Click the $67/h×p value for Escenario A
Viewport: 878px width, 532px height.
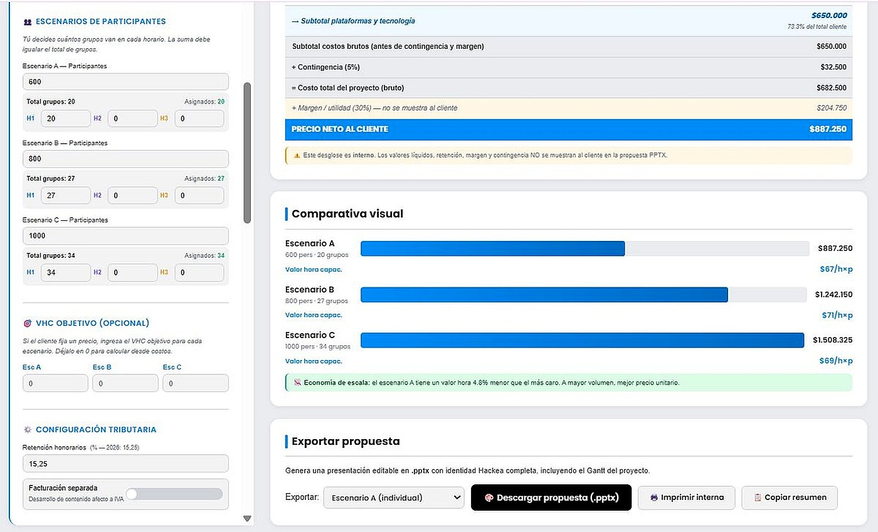(836, 269)
